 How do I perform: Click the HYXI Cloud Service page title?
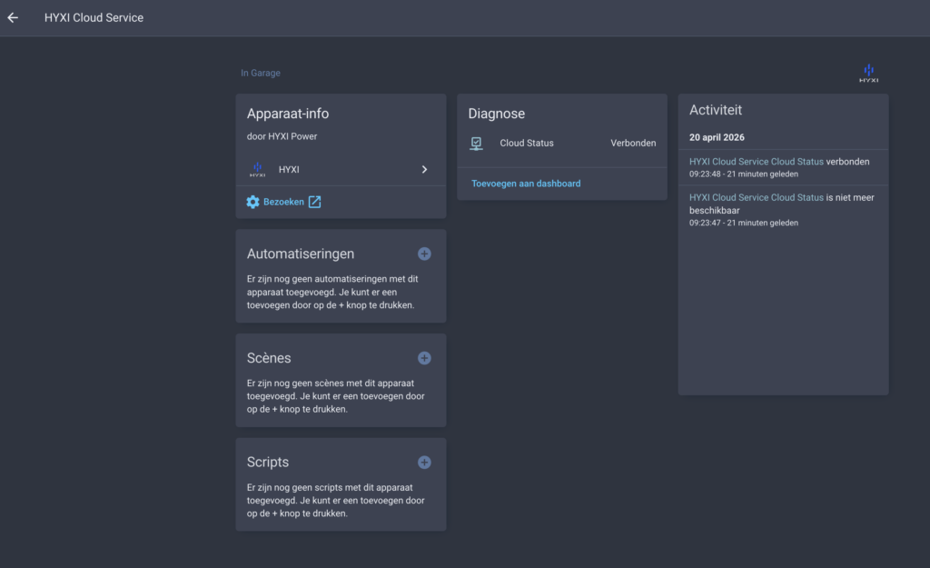pyautogui.click(x=94, y=17)
